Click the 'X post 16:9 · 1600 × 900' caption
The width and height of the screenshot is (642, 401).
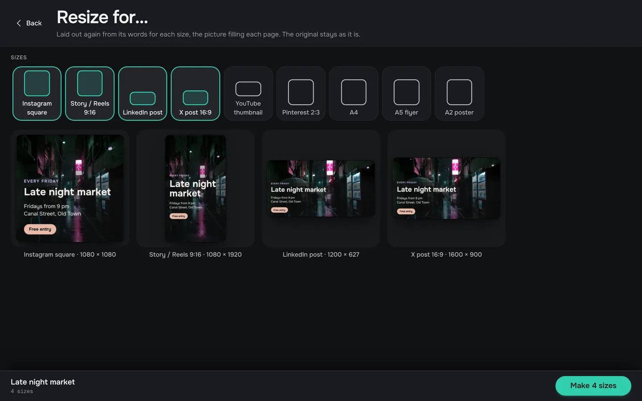(446, 254)
